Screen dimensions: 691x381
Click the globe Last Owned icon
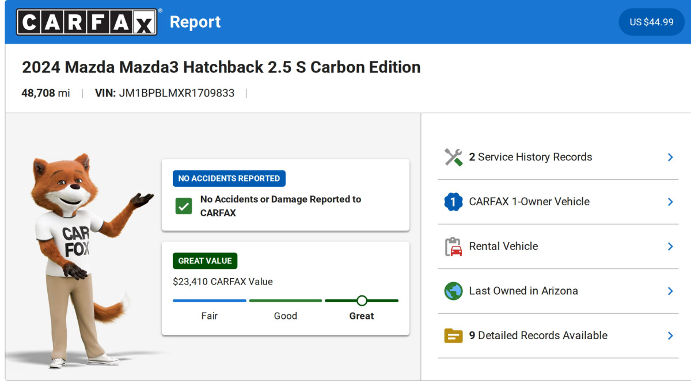pyautogui.click(x=454, y=291)
